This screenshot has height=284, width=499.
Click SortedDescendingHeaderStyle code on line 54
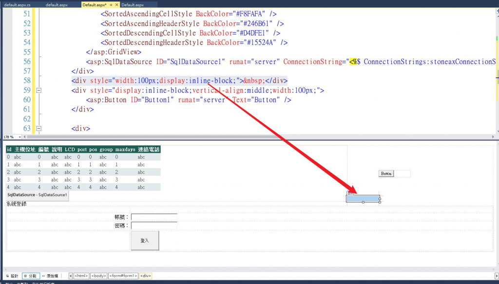(x=194, y=43)
